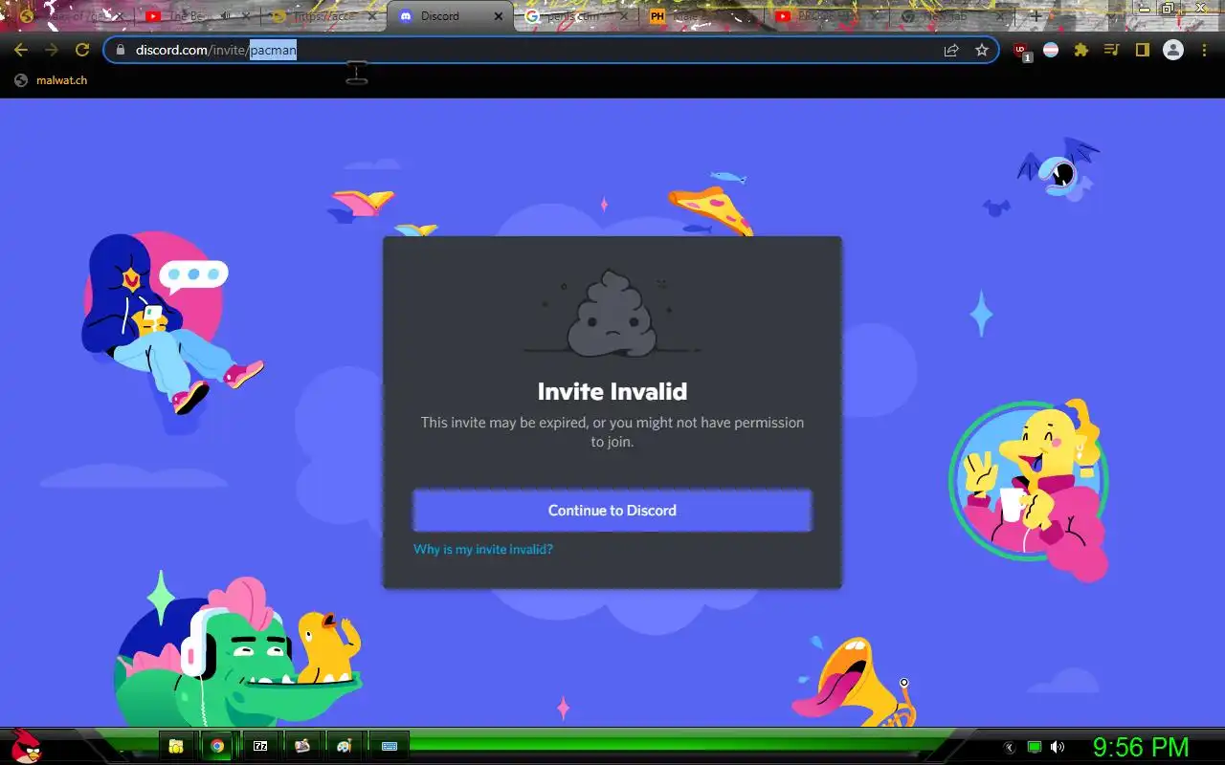Open the uBlock Origin extension
Screen dimensions: 1225x765
point(1022,51)
